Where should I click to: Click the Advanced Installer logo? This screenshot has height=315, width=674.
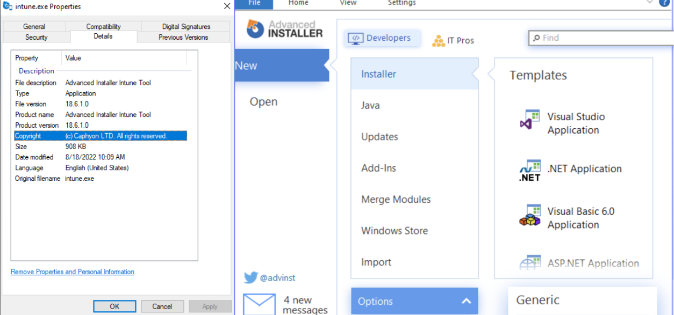[285, 29]
